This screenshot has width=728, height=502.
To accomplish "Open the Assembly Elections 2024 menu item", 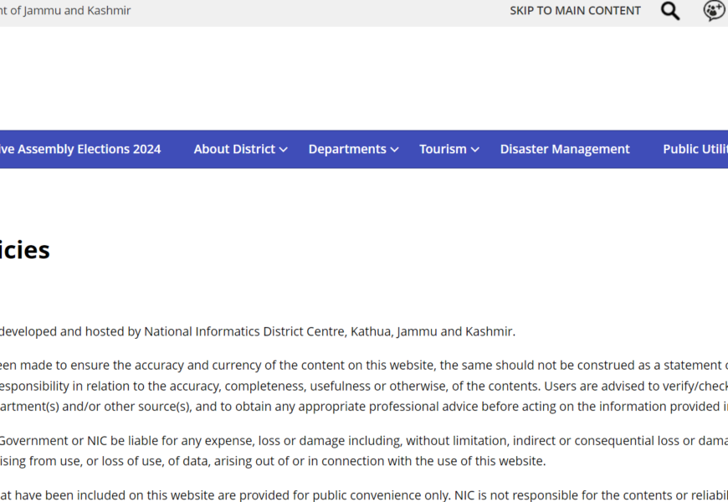I will pos(80,149).
